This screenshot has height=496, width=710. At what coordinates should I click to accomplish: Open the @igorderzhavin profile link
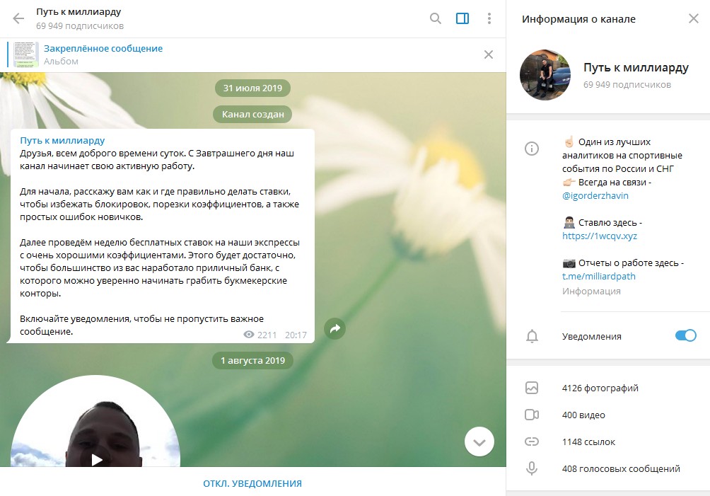tap(595, 196)
